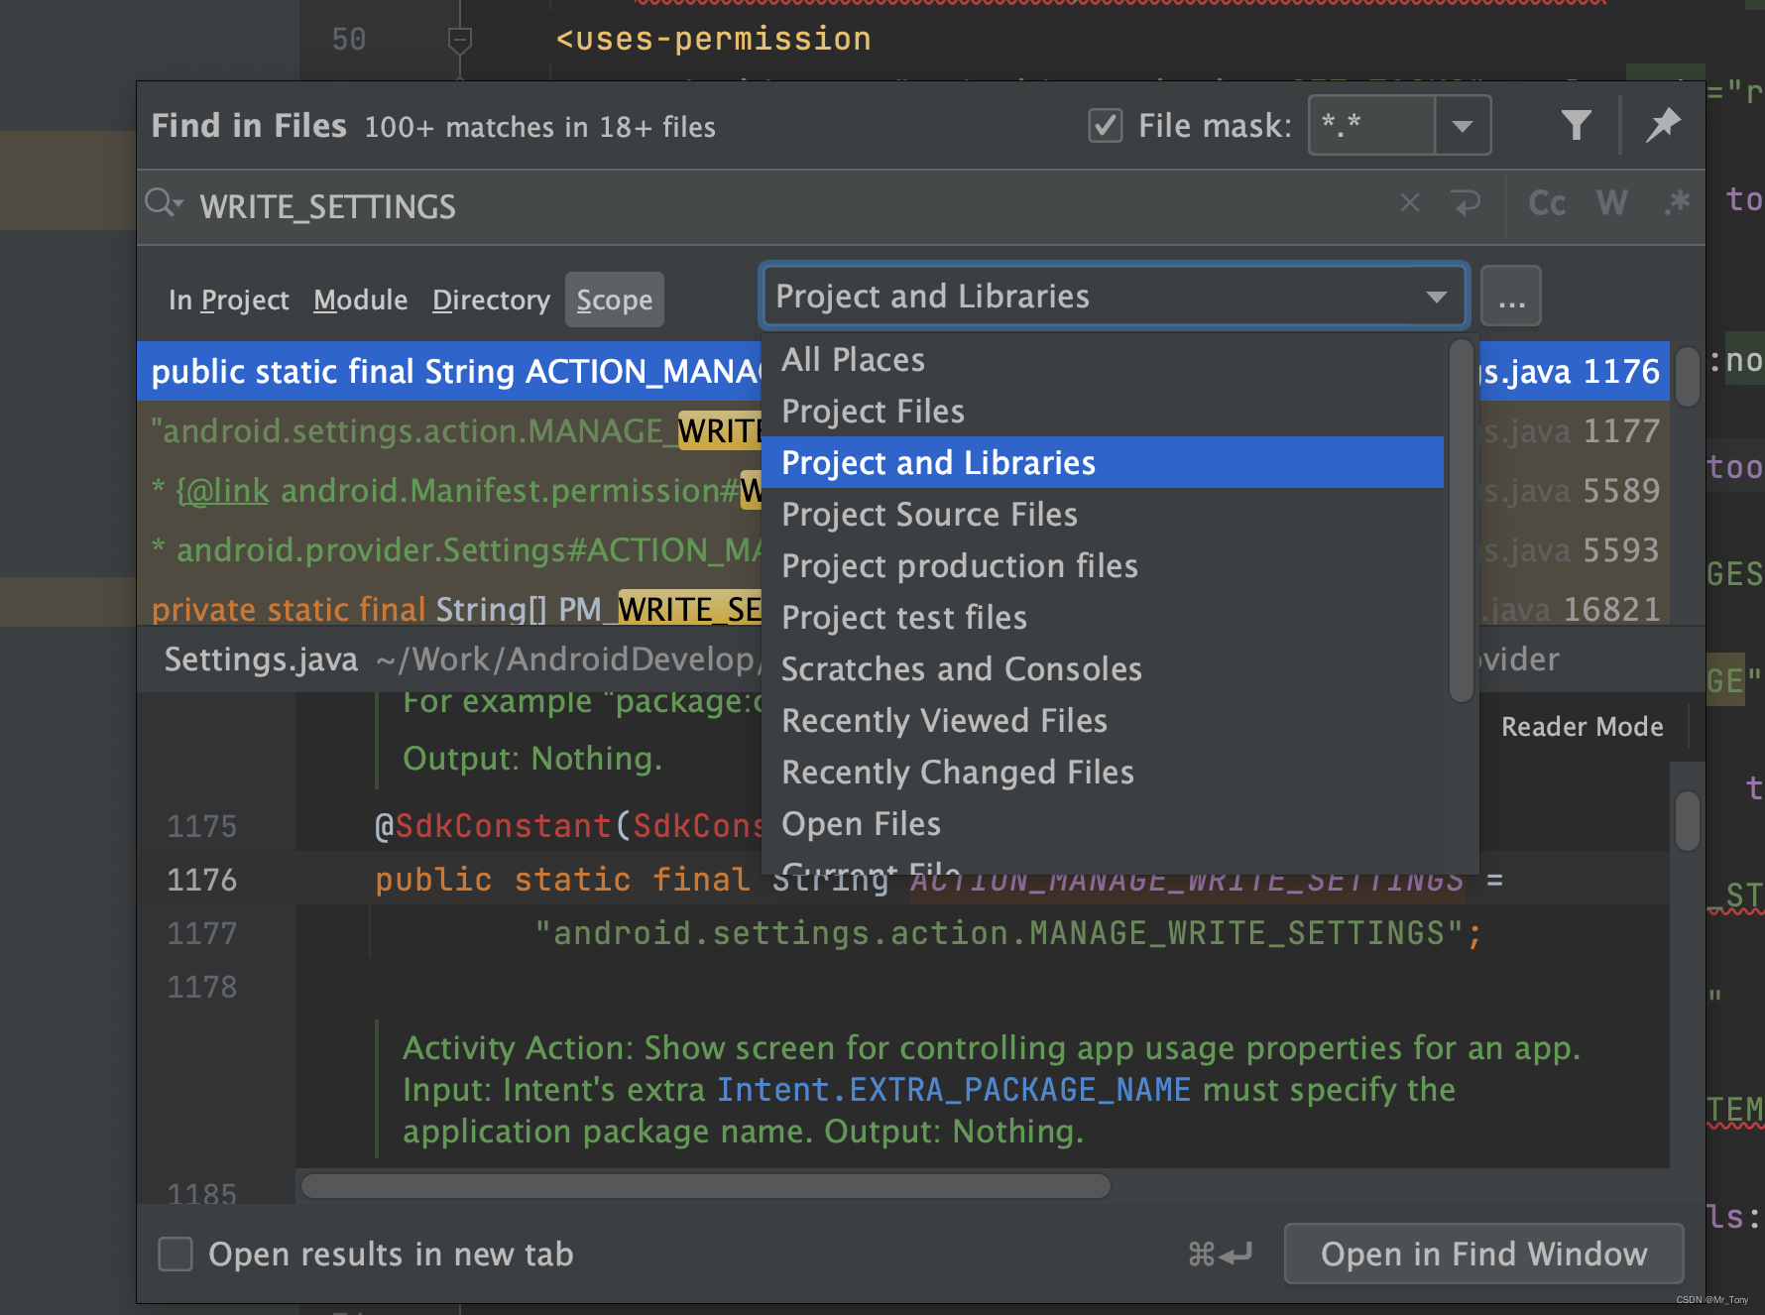The image size is (1765, 1315).
Task: Switch to In Project tab
Action: (x=228, y=299)
